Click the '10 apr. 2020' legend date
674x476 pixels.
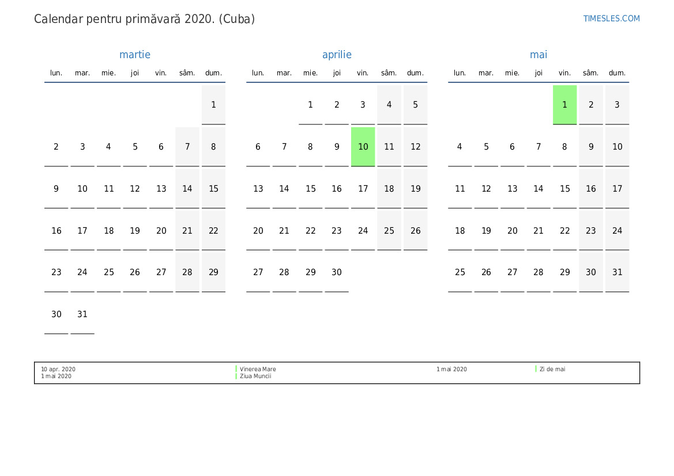click(x=58, y=369)
